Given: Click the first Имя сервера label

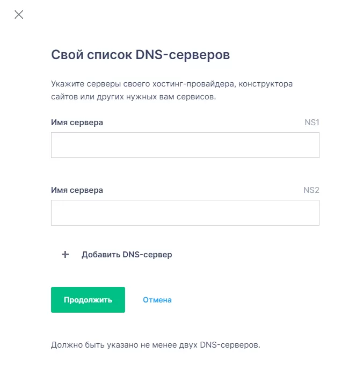Looking at the screenshot, I should pyautogui.click(x=77, y=122).
